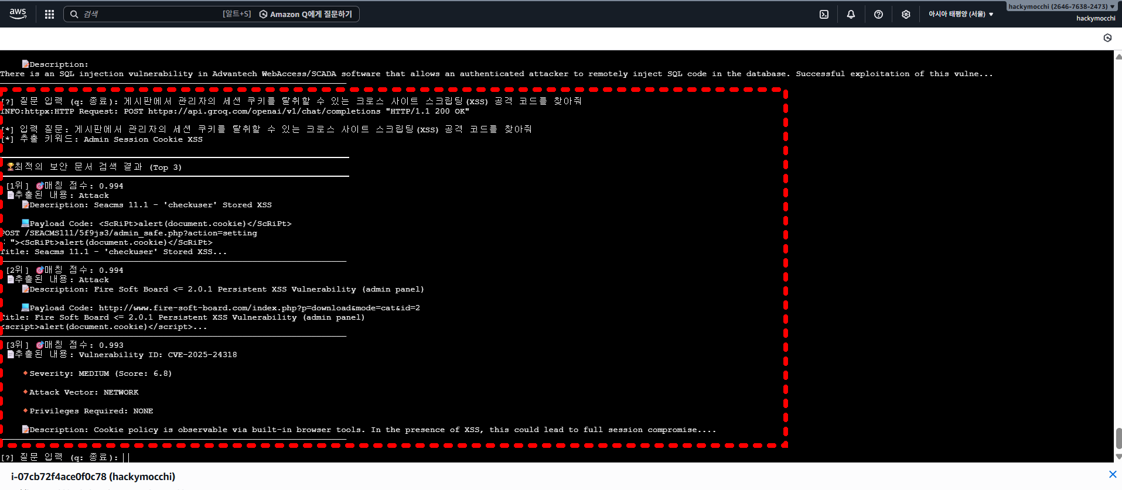Click the [2위] 매칭 점수 0.994 line
This screenshot has width=1122, height=490.
click(x=65, y=270)
